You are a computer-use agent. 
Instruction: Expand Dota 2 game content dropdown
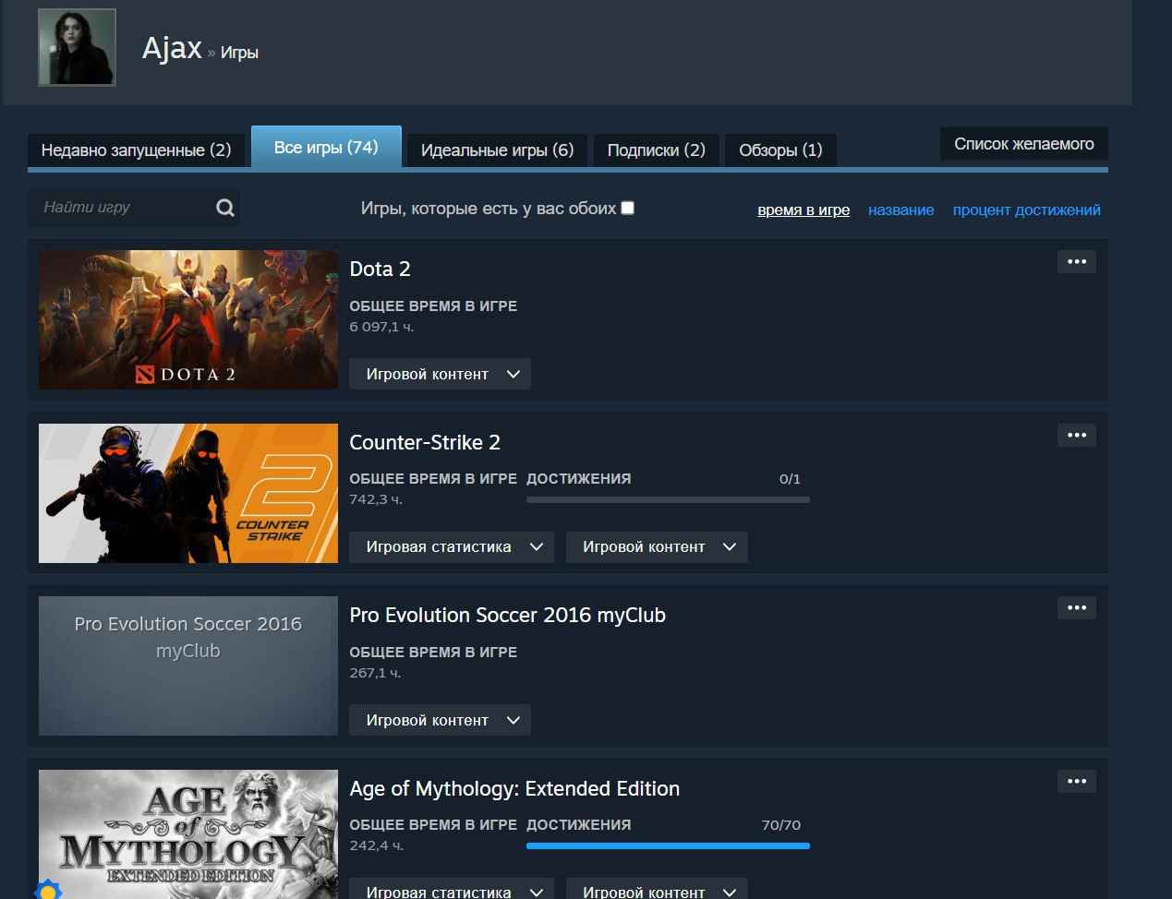point(440,374)
